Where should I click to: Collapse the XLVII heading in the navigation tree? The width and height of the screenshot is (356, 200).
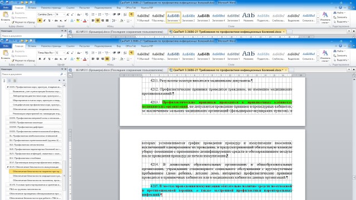pyautogui.click(x=8, y=167)
